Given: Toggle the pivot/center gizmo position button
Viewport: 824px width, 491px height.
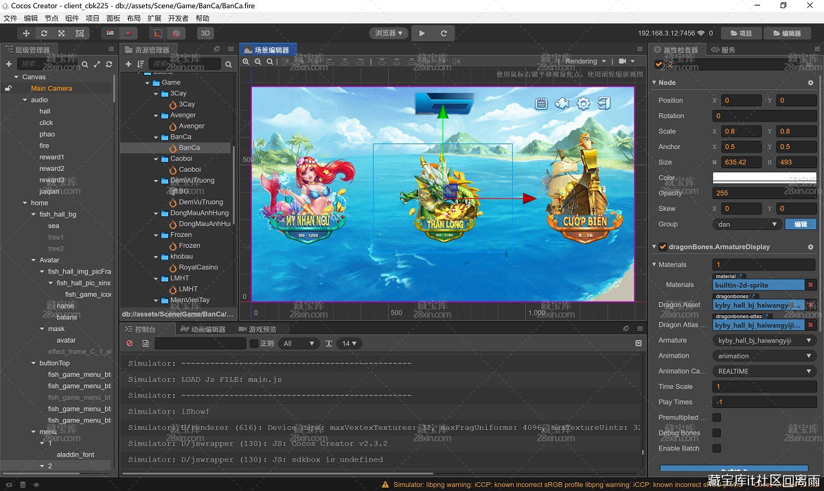Looking at the screenshot, I should click(x=111, y=33).
